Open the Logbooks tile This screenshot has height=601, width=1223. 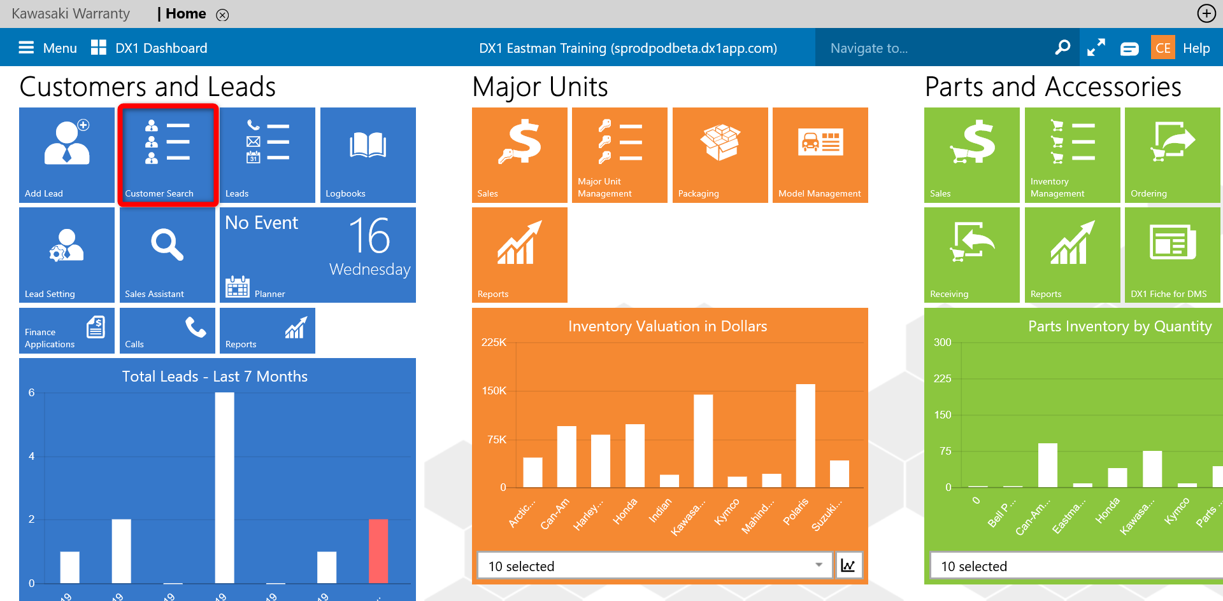point(368,155)
